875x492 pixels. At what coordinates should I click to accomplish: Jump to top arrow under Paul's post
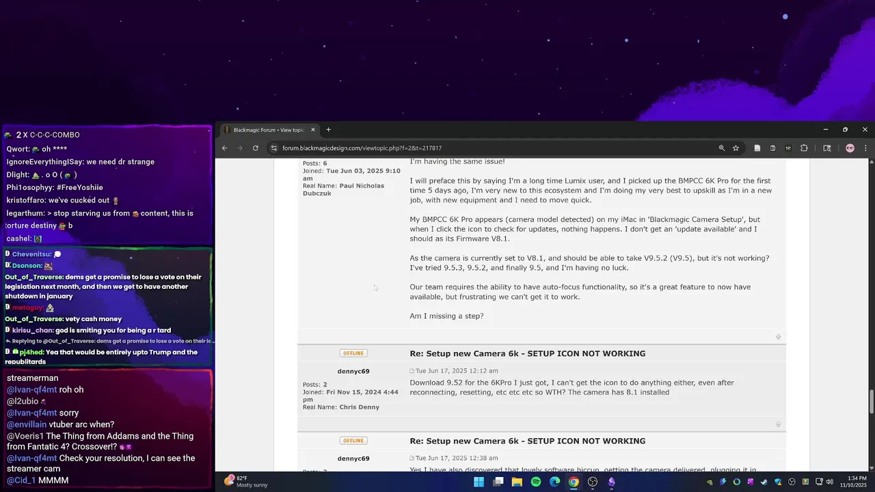(778, 337)
